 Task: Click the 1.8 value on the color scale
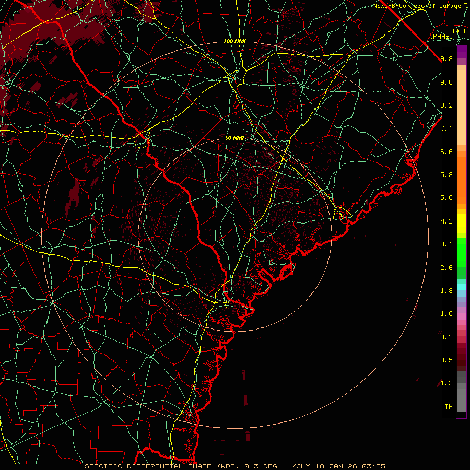coord(446,291)
